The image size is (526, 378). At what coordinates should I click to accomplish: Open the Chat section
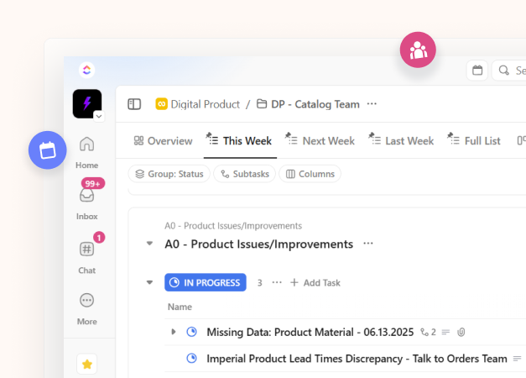click(x=86, y=249)
